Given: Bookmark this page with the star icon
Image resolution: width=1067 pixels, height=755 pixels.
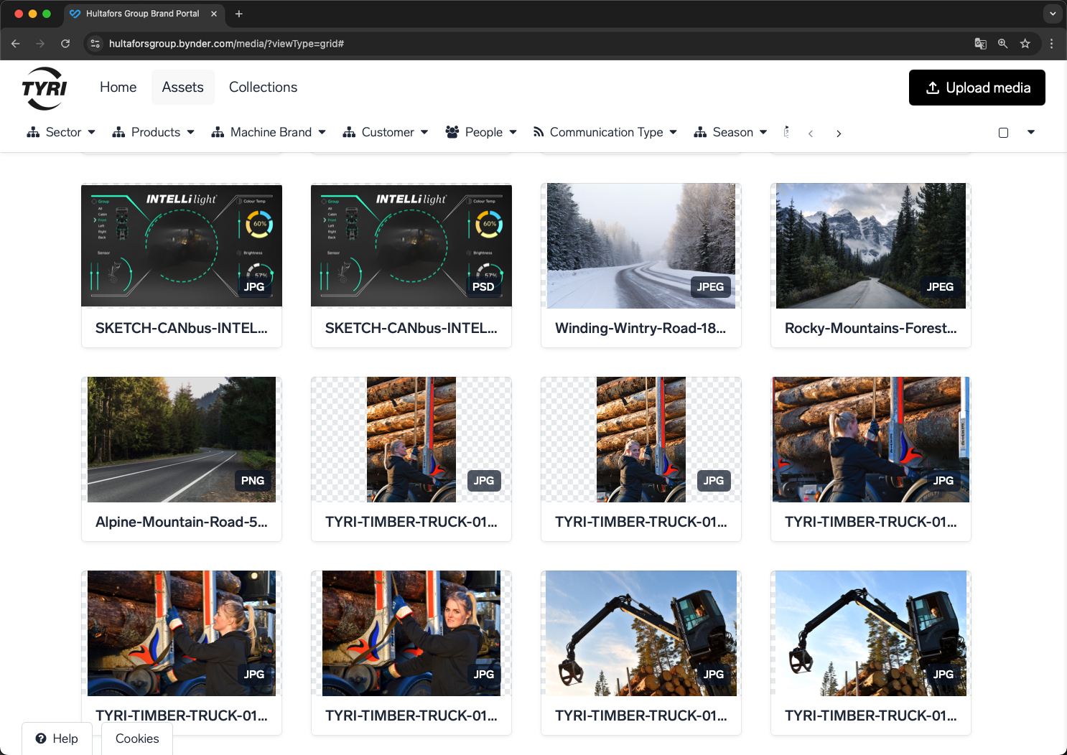Looking at the screenshot, I should click(x=1025, y=44).
